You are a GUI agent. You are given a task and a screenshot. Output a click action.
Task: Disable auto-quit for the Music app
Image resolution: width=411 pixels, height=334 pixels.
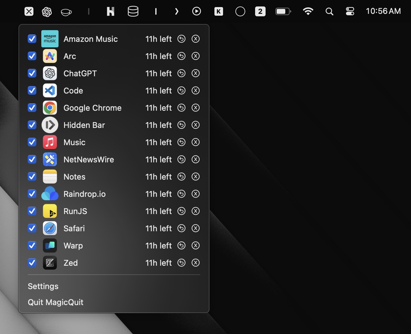tap(32, 142)
